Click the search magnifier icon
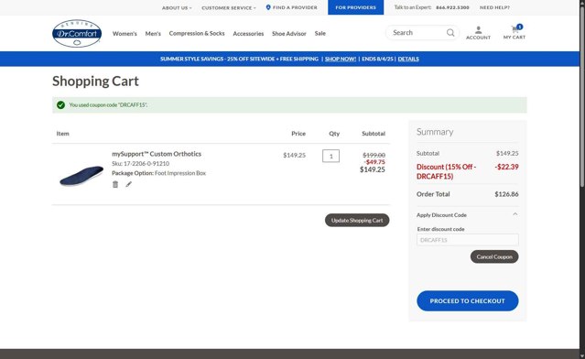The image size is (585, 359). click(450, 33)
